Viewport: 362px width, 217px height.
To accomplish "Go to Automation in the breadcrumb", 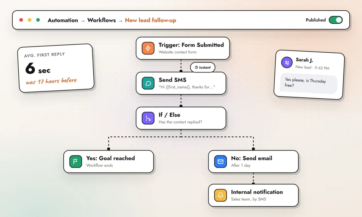I will [x=63, y=20].
